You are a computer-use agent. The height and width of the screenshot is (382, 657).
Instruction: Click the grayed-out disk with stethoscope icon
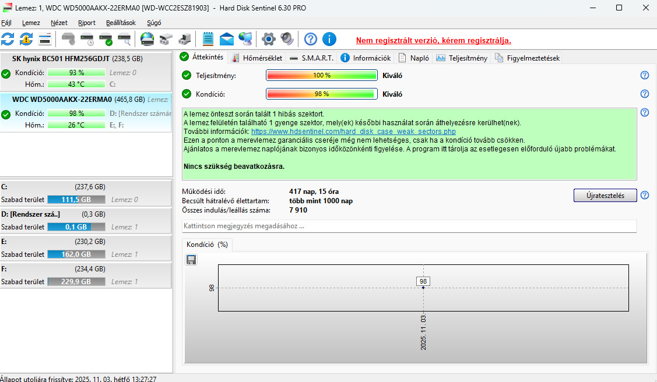68,40
